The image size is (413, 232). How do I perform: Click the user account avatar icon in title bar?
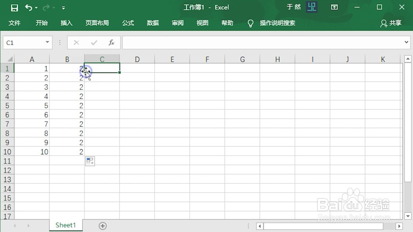tap(311, 7)
